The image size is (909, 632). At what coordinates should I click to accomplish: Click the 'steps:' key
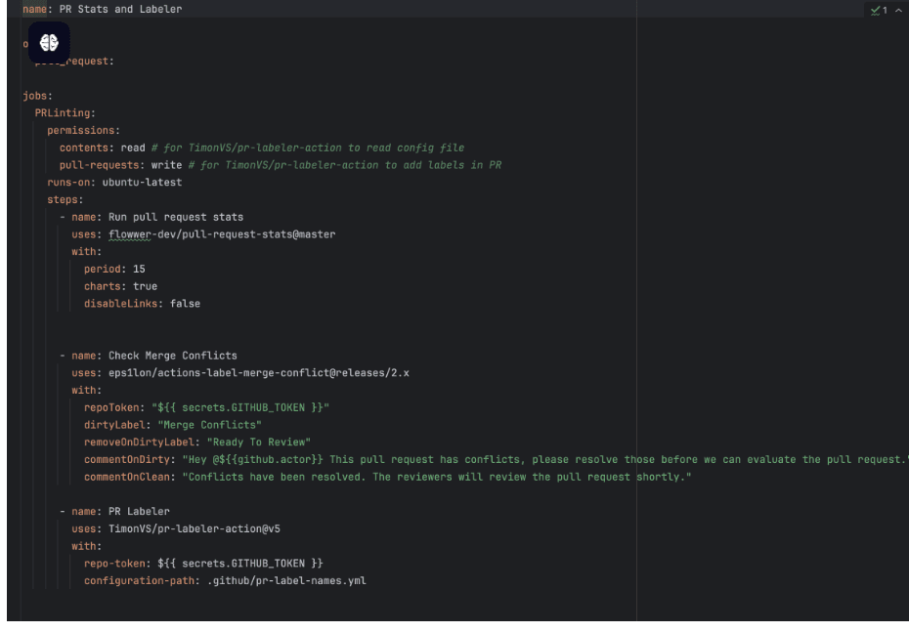65,200
